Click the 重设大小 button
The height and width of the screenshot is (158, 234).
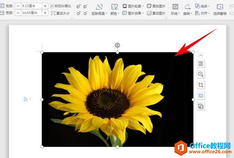[60, 13]
